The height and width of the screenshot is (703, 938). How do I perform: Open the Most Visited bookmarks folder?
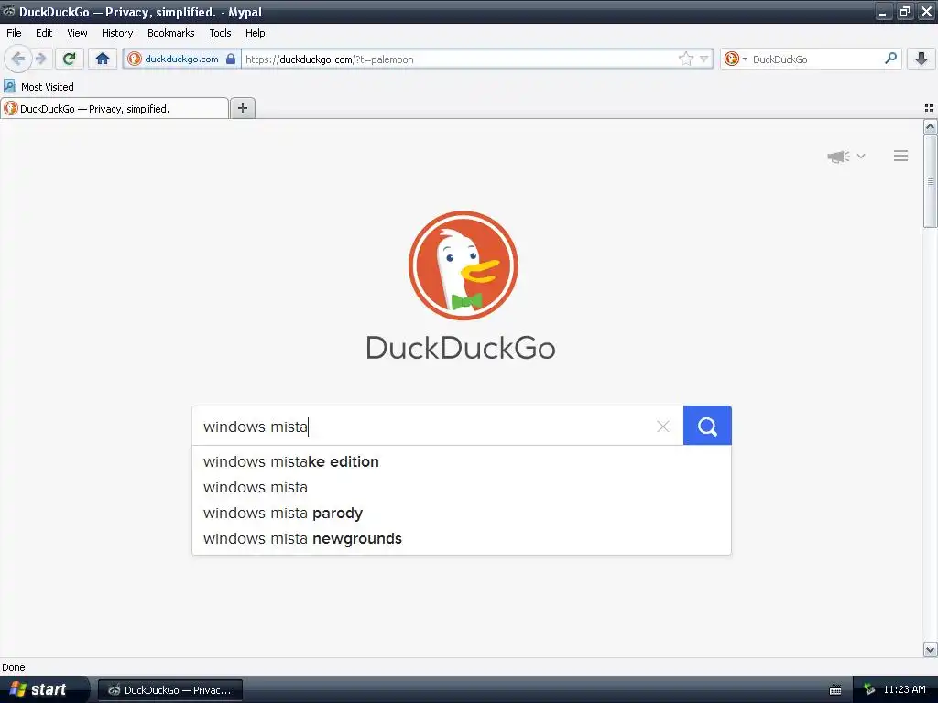(x=38, y=87)
